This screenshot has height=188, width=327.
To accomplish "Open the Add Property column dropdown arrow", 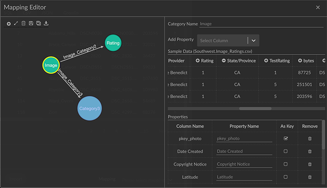I will (x=253, y=40).
